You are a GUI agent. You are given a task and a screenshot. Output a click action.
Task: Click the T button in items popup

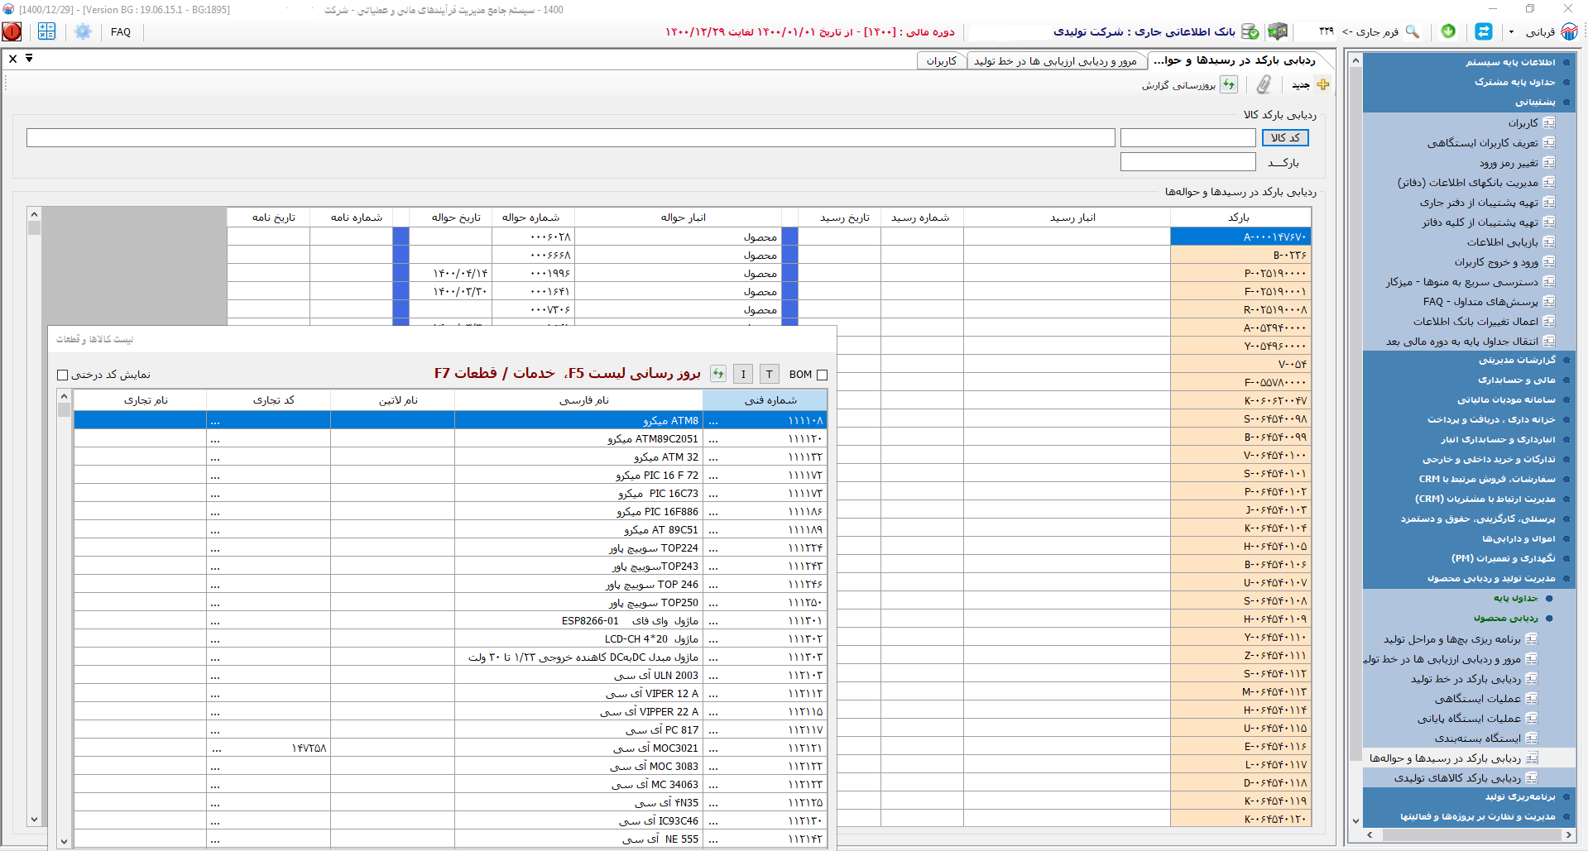(x=769, y=374)
